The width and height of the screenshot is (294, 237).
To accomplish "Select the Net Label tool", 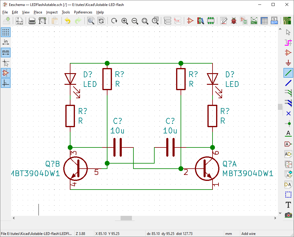I will 288,133.
